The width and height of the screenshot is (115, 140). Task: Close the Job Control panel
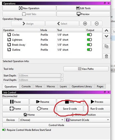[x=109, y=92]
